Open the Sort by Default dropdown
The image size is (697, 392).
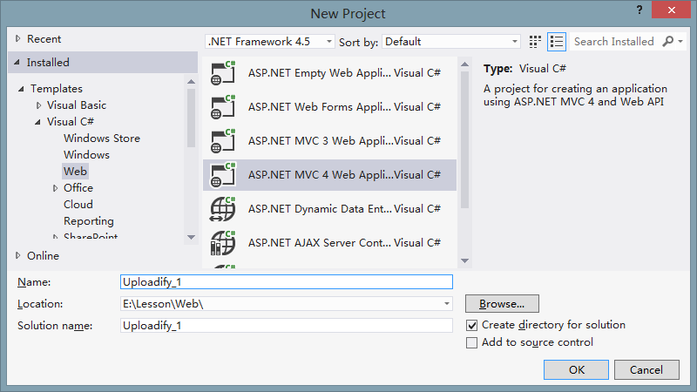click(x=450, y=42)
